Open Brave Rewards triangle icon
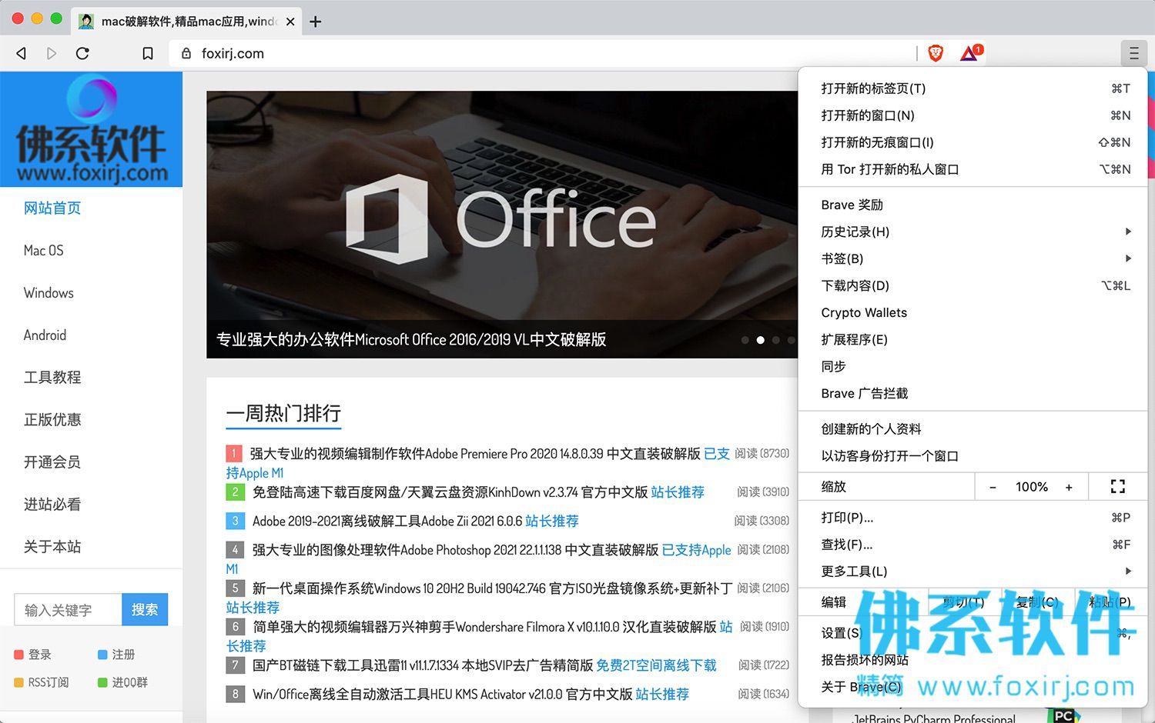The height and width of the screenshot is (723, 1155). click(x=970, y=53)
